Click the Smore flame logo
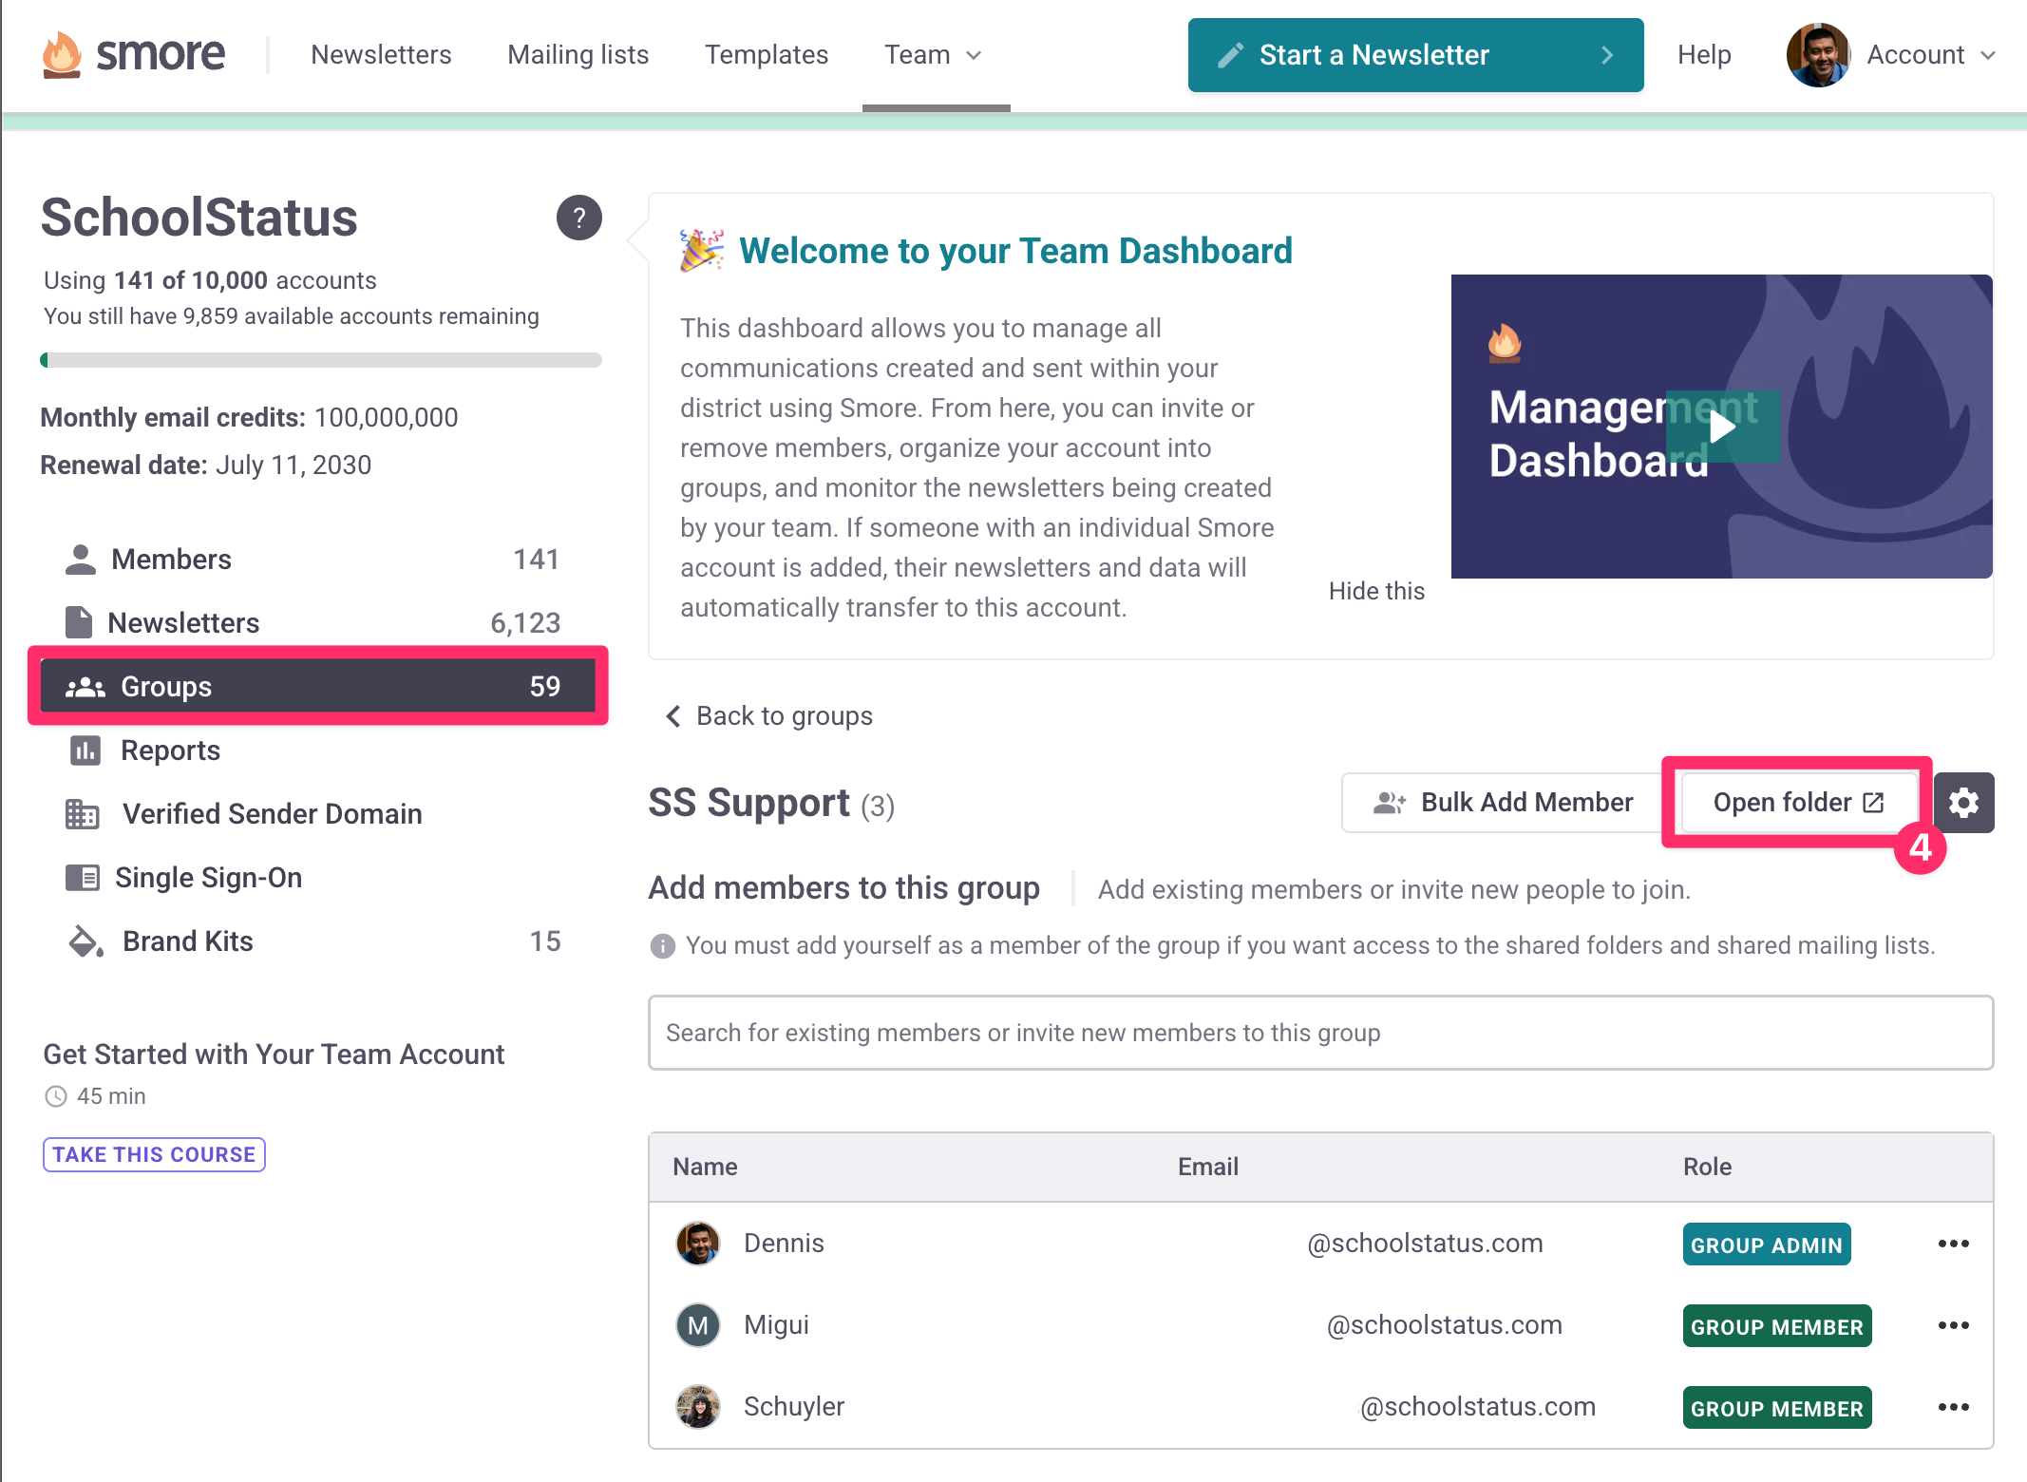Image resolution: width=2027 pixels, height=1482 pixels. click(x=63, y=55)
